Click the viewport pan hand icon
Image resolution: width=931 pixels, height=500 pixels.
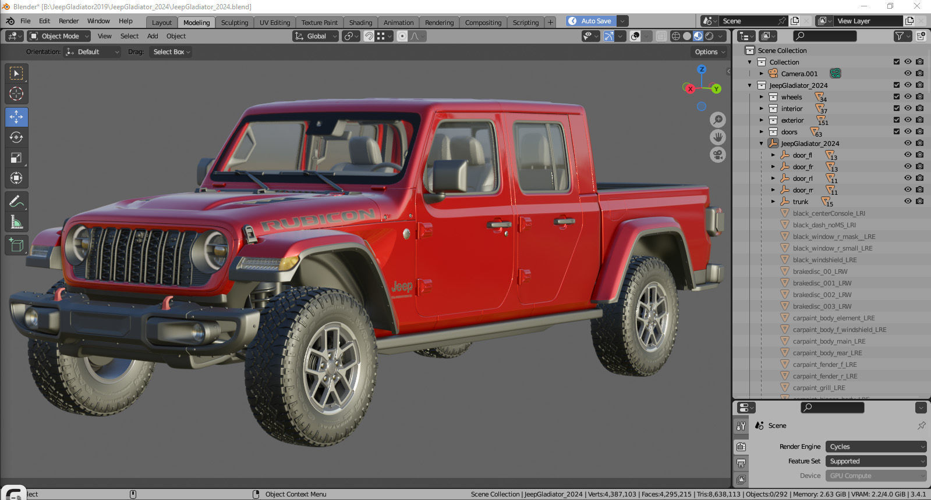coord(718,137)
